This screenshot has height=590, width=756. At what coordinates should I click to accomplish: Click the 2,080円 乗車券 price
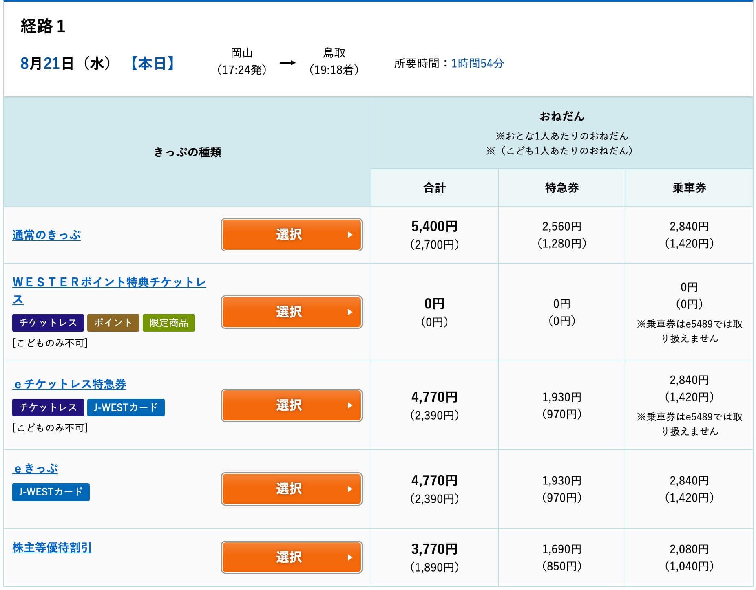coord(689,549)
